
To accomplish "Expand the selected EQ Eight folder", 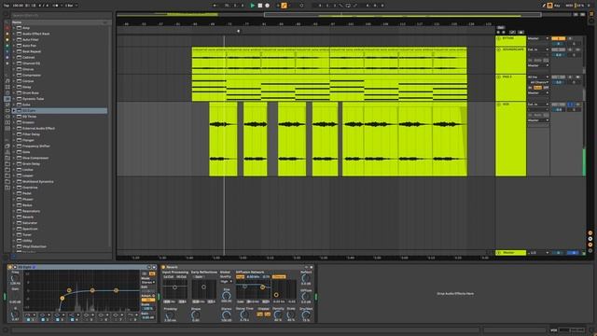I will click(14, 111).
